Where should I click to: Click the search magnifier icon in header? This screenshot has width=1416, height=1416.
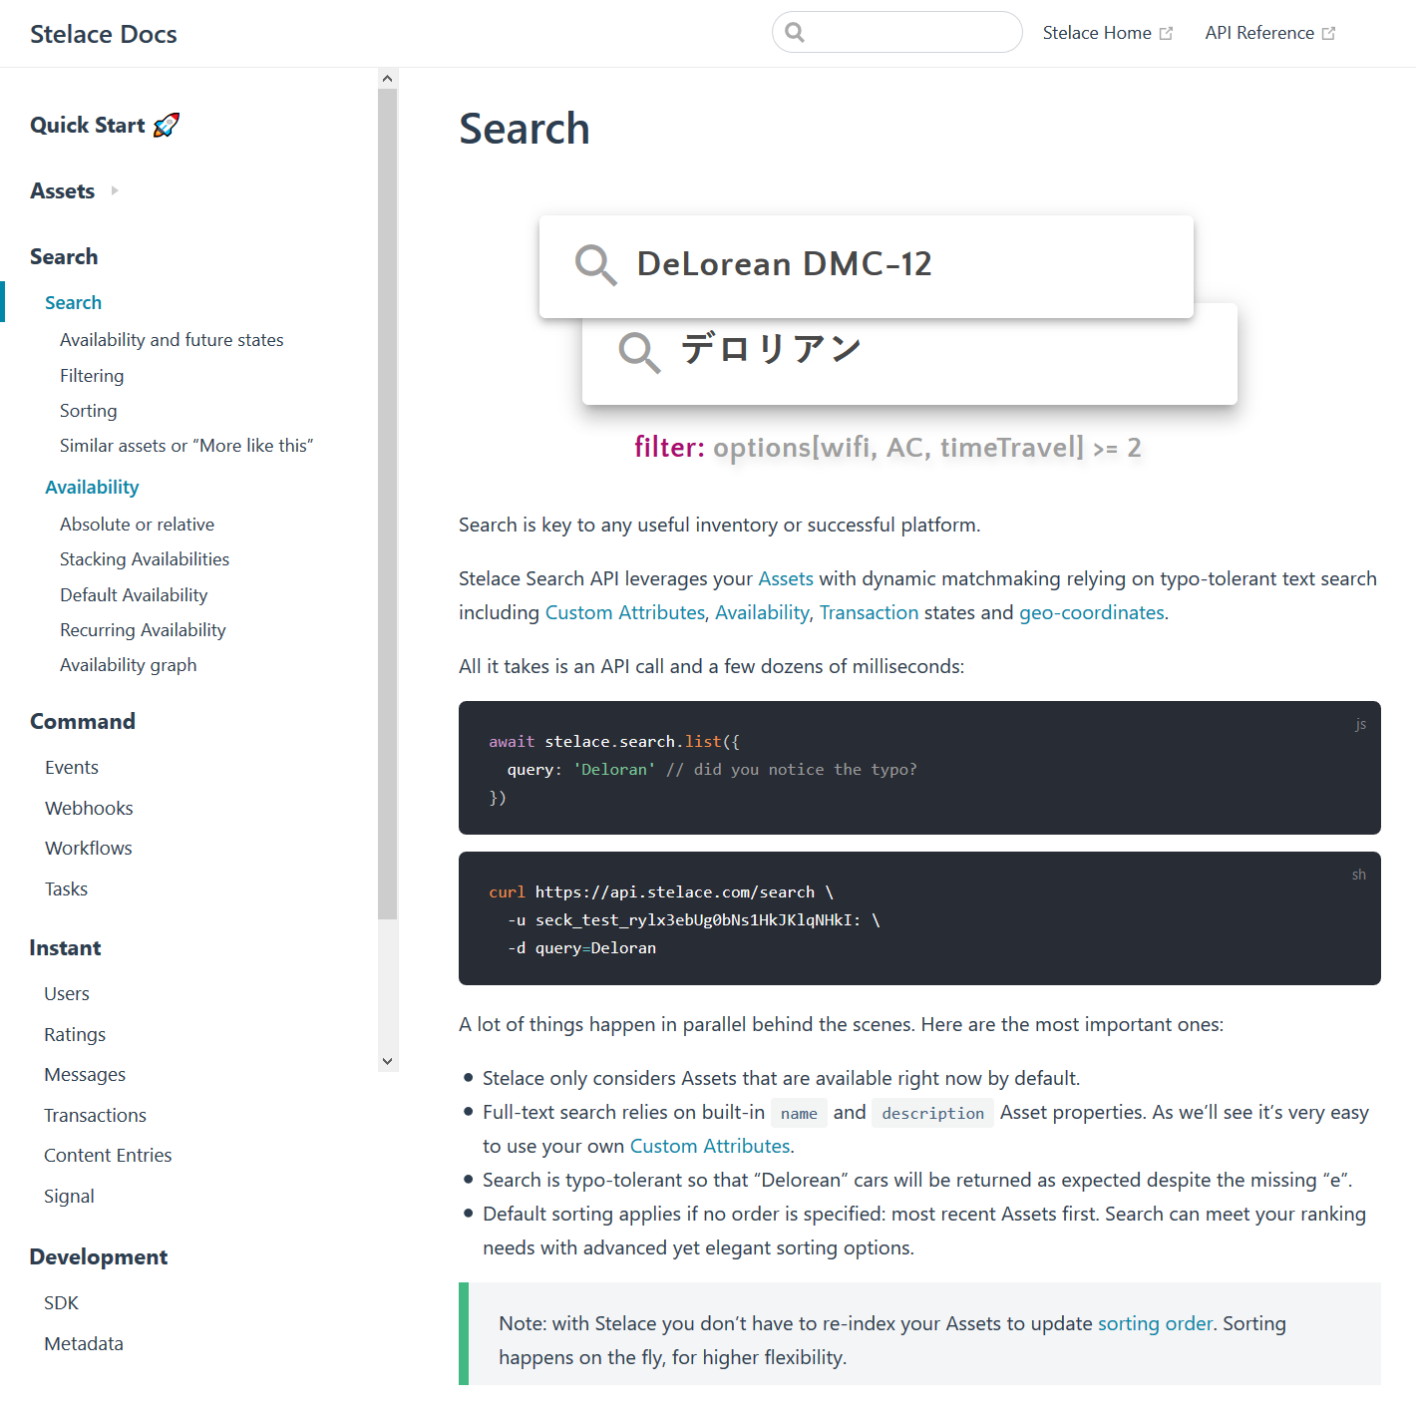(795, 32)
